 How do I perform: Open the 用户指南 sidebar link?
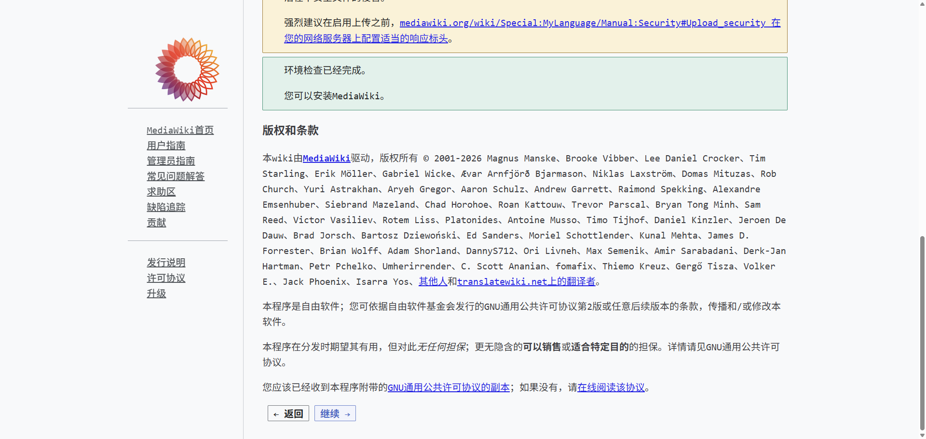click(x=166, y=146)
